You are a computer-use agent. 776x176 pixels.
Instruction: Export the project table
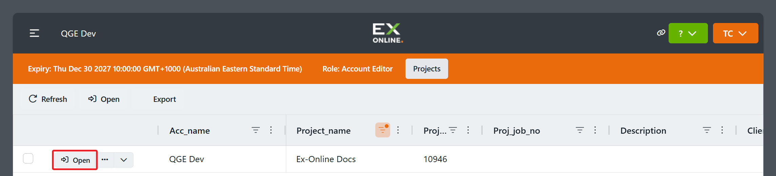(164, 99)
